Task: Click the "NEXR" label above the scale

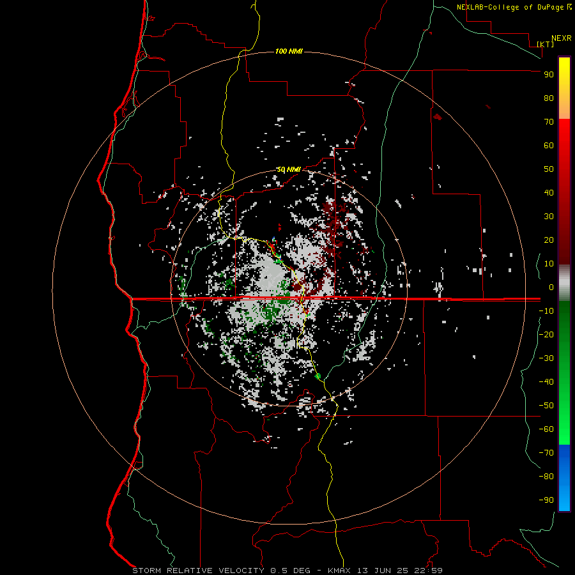Action: tap(562, 38)
